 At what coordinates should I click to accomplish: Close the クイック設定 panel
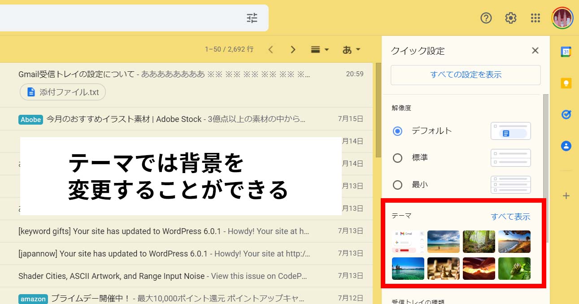(535, 51)
